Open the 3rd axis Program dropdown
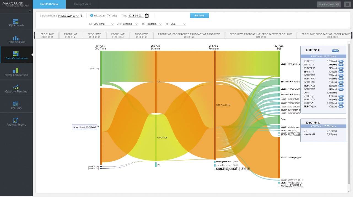The width and height of the screenshot is (353, 197). [x=154, y=24]
